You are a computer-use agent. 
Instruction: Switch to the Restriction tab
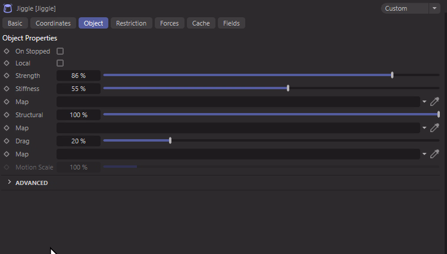click(131, 23)
